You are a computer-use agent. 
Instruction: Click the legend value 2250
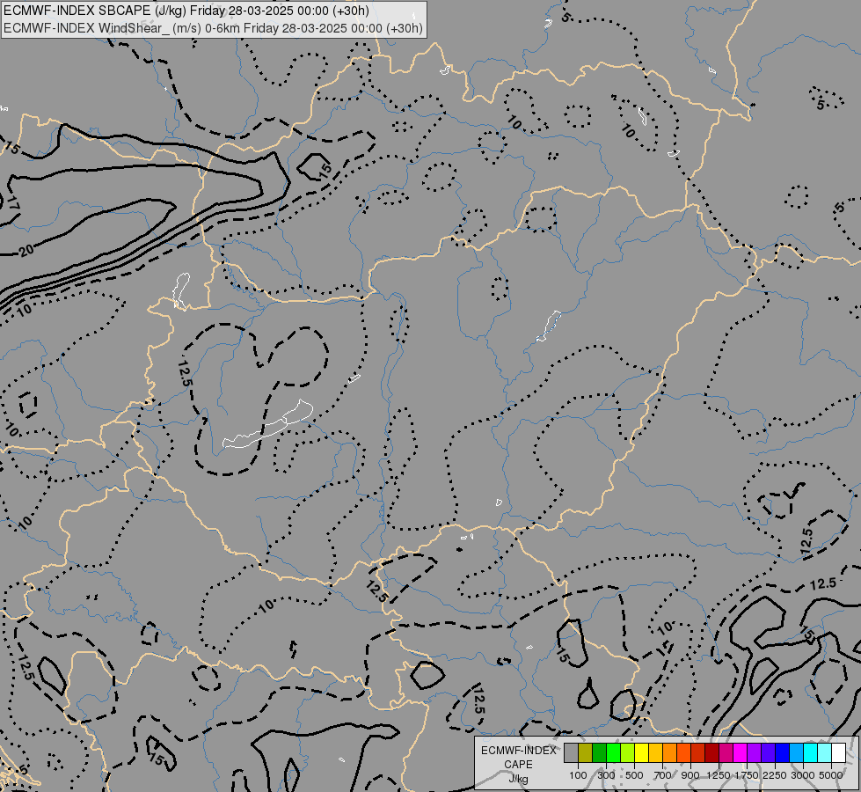(775, 775)
